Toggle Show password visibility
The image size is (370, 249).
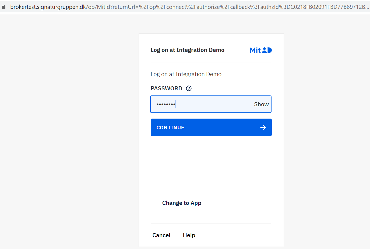tap(261, 104)
